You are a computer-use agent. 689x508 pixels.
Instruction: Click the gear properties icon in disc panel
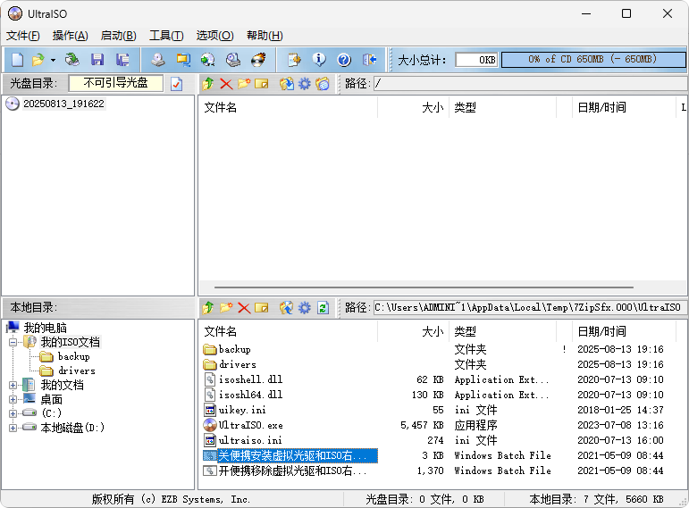tap(304, 83)
